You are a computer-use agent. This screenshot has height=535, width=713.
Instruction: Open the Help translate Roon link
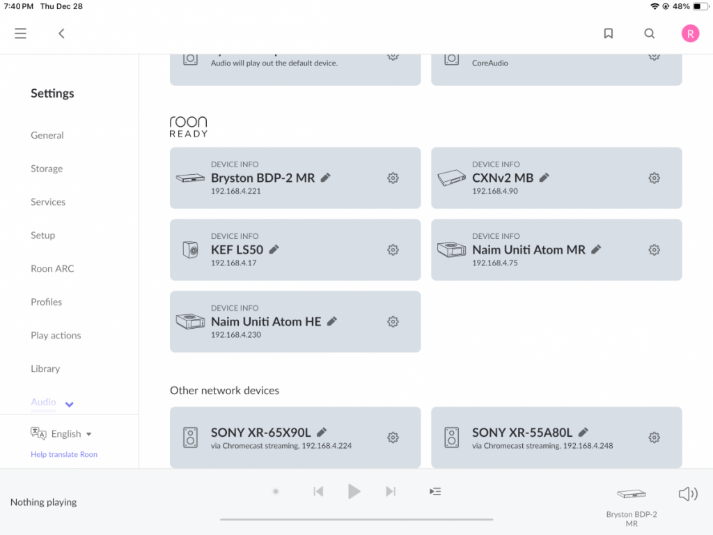tap(64, 454)
